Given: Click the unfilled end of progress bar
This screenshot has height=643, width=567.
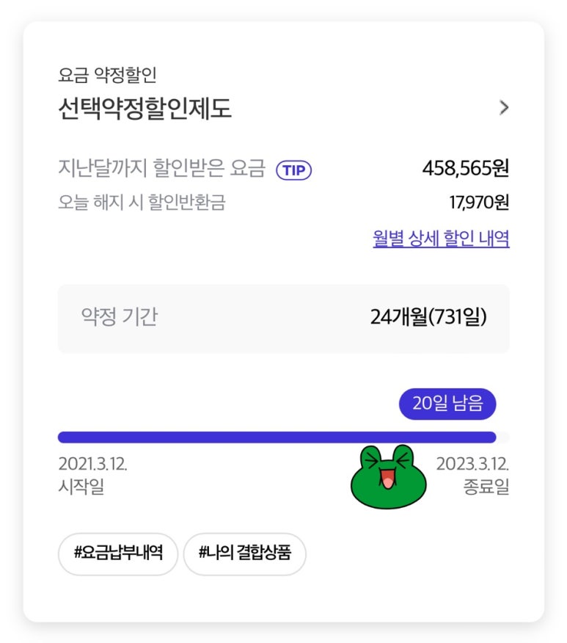Looking at the screenshot, I should (503, 437).
